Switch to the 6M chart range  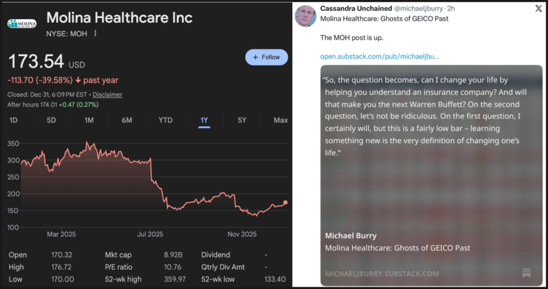tap(127, 120)
